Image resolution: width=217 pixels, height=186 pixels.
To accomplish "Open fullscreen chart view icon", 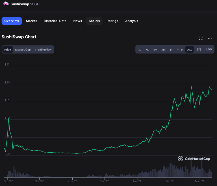I will (x=201, y=38).
